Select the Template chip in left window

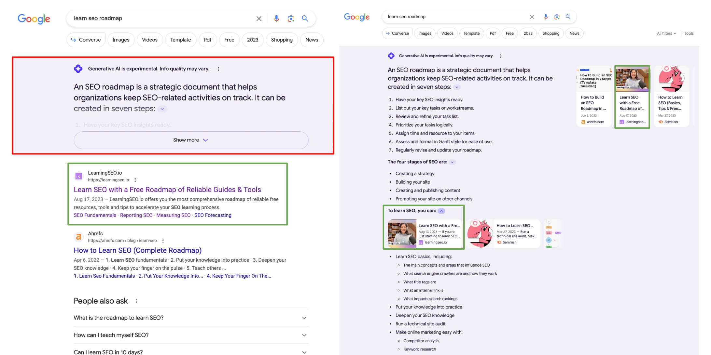click(181, 40)
